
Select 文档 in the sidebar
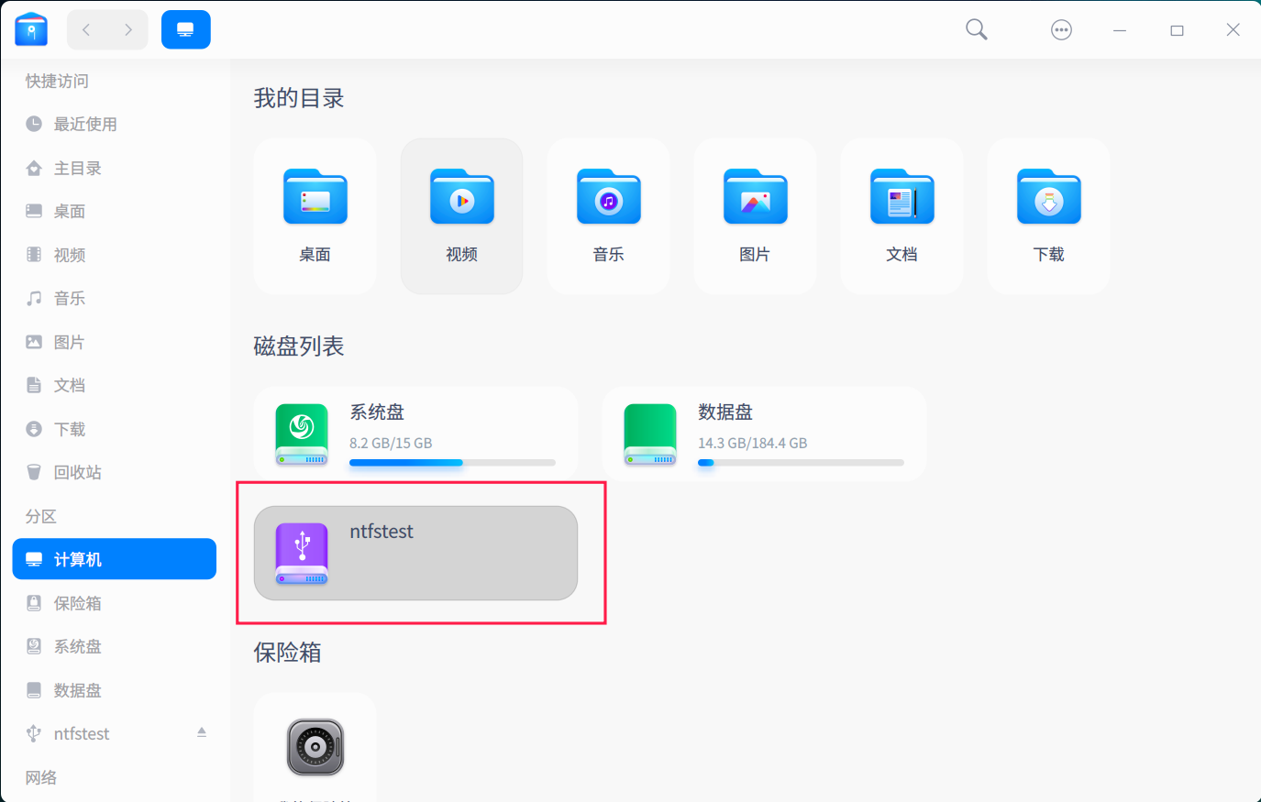114,385
